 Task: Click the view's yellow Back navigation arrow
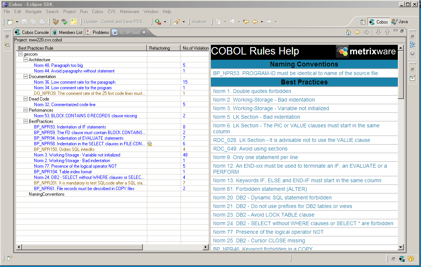357,32
